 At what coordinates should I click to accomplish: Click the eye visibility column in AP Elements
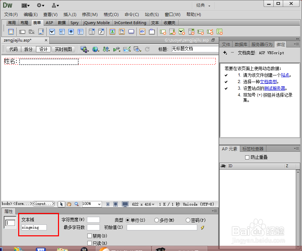[x=223, y=166]
